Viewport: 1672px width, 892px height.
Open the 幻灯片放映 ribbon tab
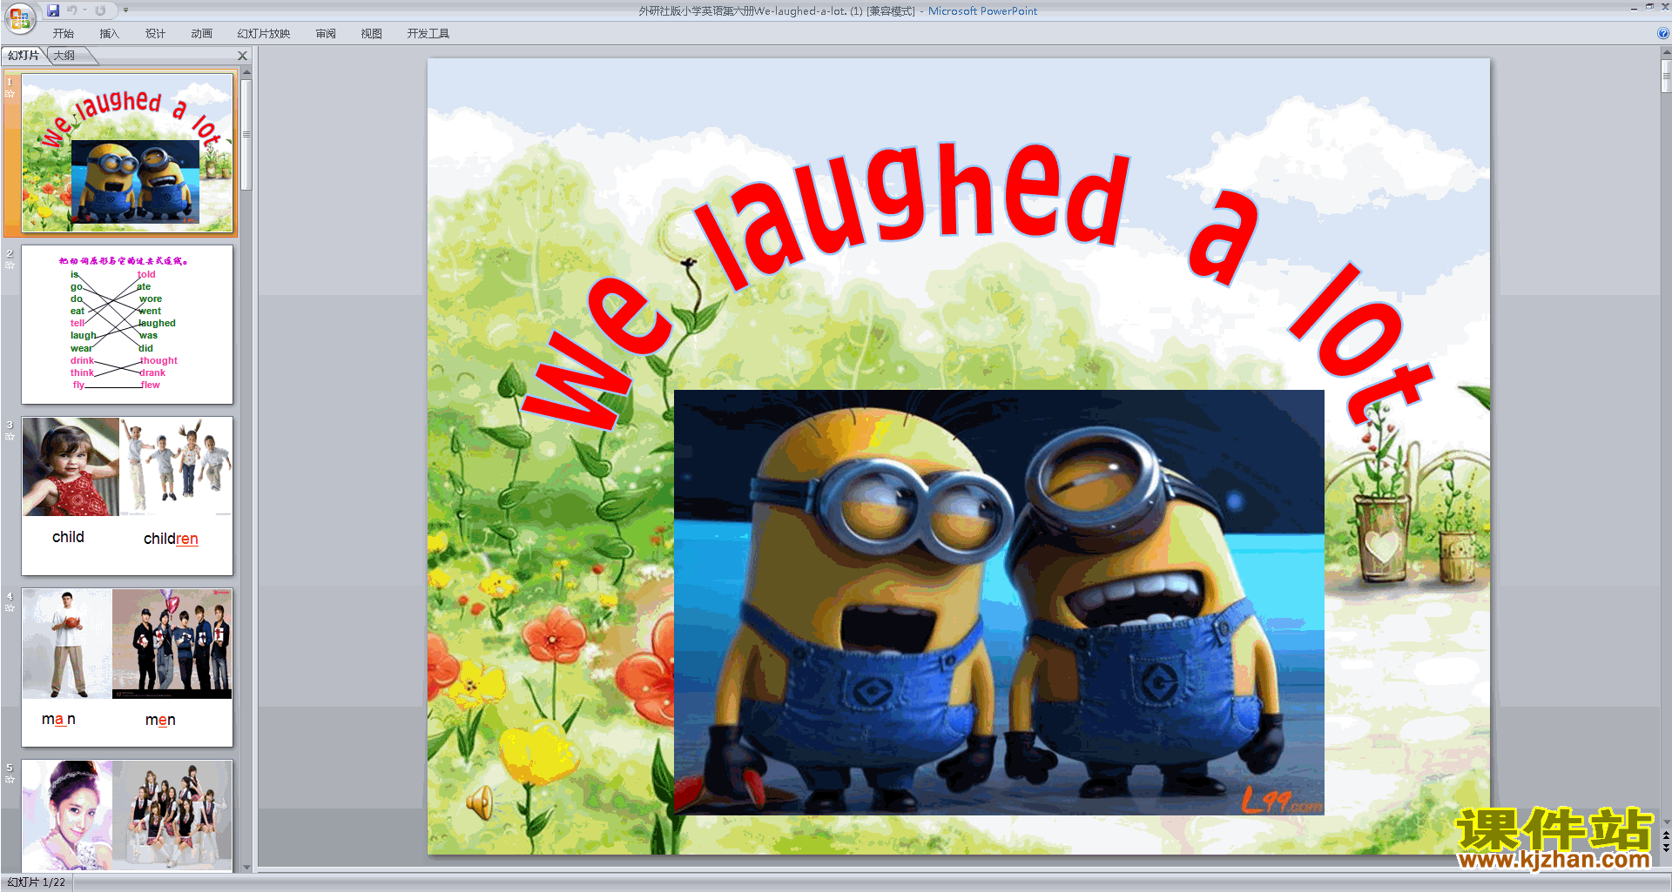point(264,34)
